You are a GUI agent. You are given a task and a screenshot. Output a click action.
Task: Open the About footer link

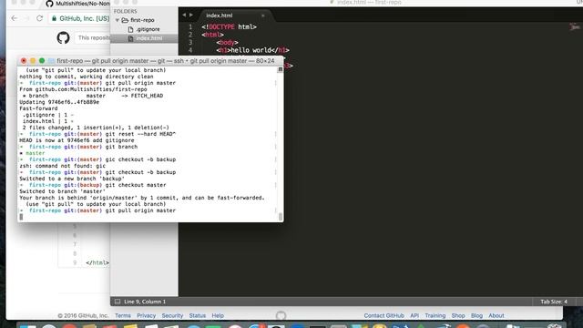(496, 315)
